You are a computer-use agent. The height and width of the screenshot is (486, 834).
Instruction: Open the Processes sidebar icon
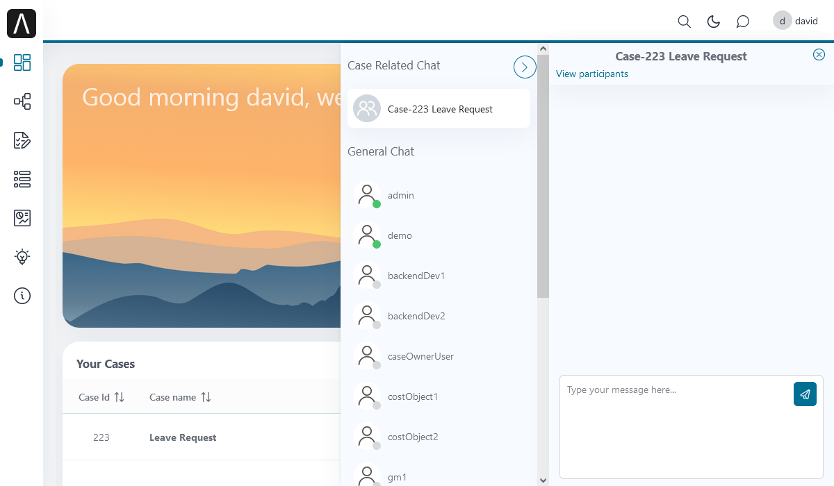coord(22,101)
